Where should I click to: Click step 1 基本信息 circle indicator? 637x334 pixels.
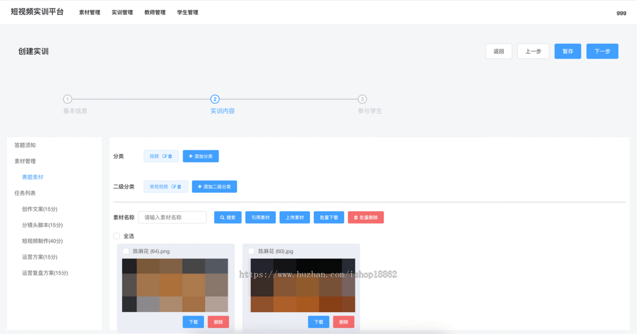(67, 99)
